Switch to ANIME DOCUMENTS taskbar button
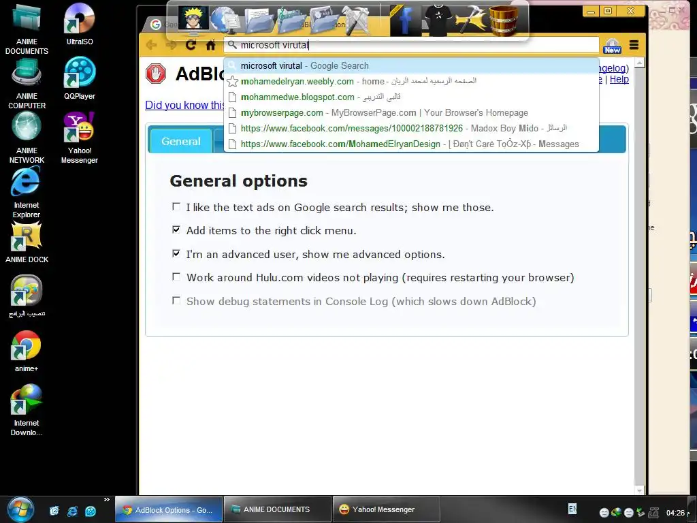Viewport: 697px width, 523px height. [278, 509]
